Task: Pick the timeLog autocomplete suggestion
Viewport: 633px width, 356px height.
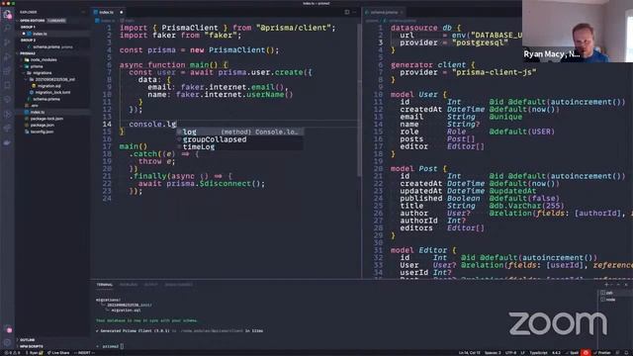Action: [x=239, y=146]
